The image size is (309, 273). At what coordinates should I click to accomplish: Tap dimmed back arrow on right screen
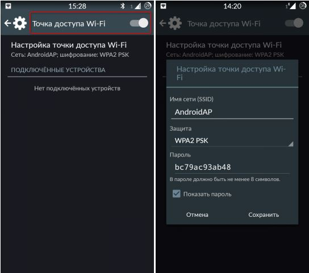[x=163, y=23]
